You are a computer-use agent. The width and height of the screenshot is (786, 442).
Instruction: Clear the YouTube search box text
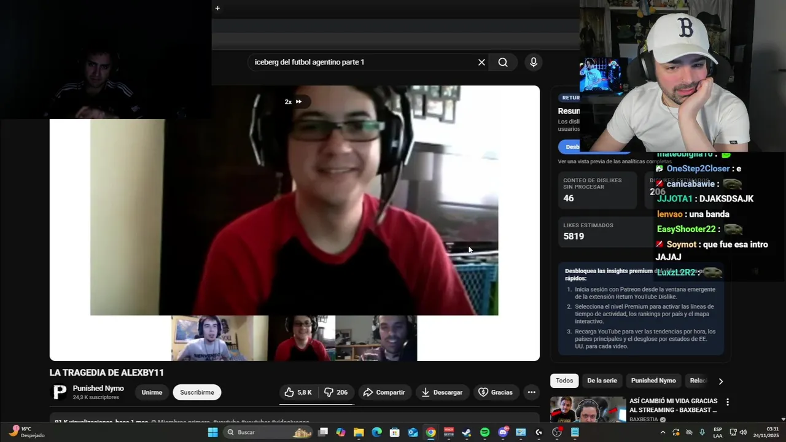pos(481,62)
